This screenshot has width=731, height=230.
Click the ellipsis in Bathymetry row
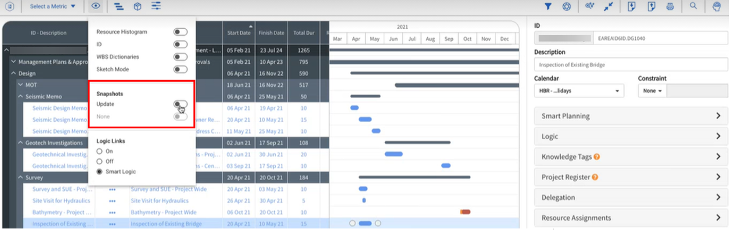[112, 213]
